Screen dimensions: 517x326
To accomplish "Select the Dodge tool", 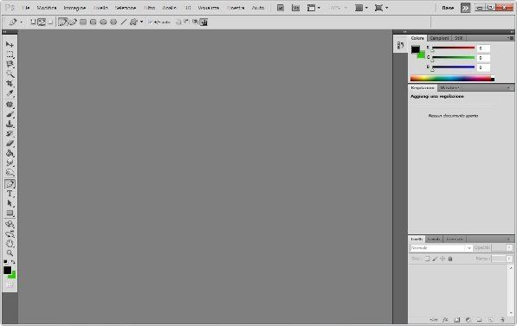I will [x=10, y=173].
